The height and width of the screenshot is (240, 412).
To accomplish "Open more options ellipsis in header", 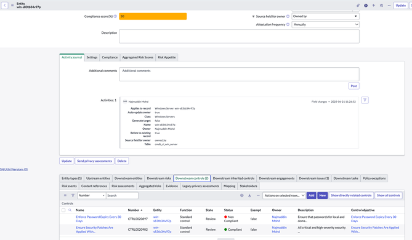I will point(389,6).
